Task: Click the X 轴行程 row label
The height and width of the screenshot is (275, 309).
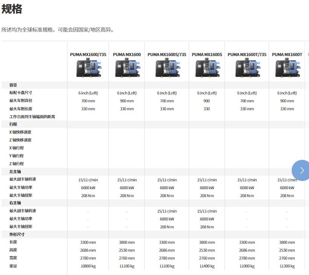Action: pos(17,148)
